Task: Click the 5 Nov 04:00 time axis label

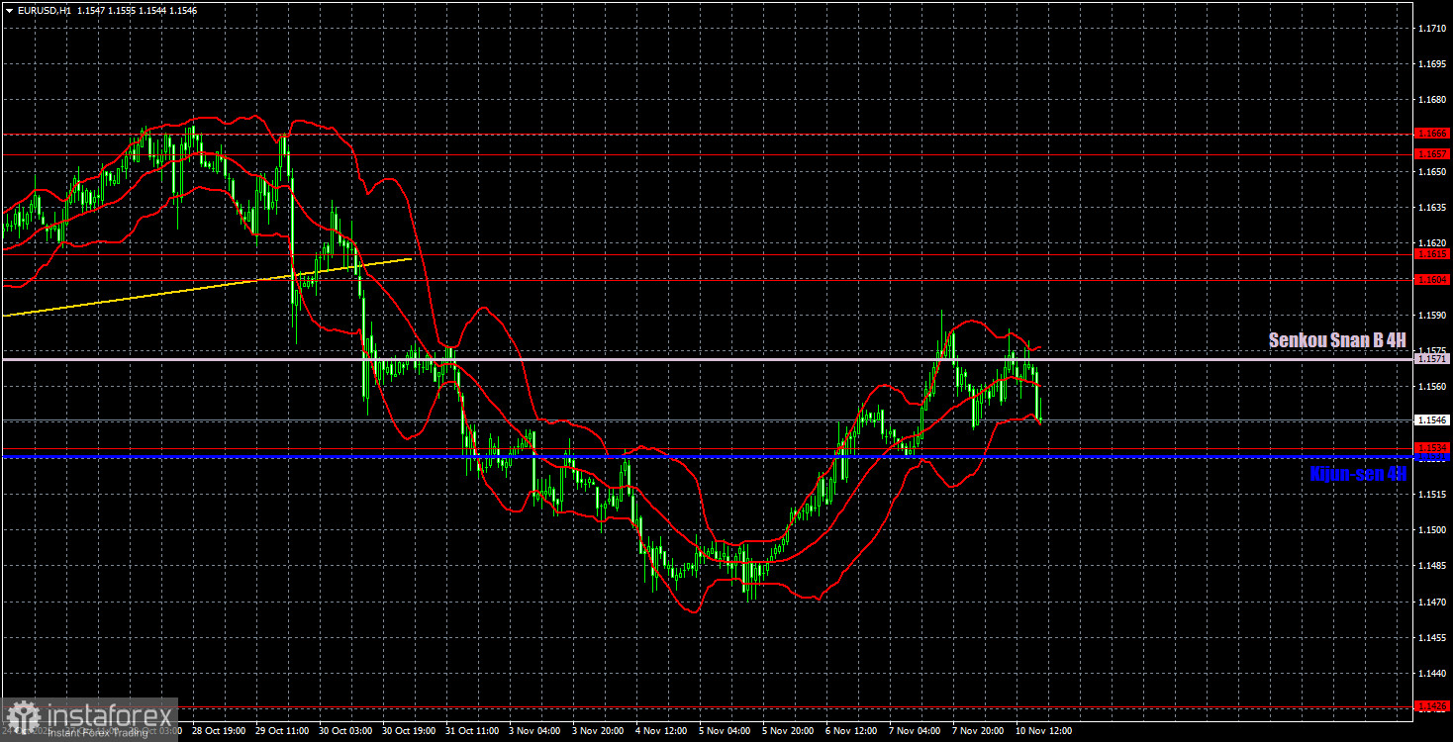Action: pos(726,731)
